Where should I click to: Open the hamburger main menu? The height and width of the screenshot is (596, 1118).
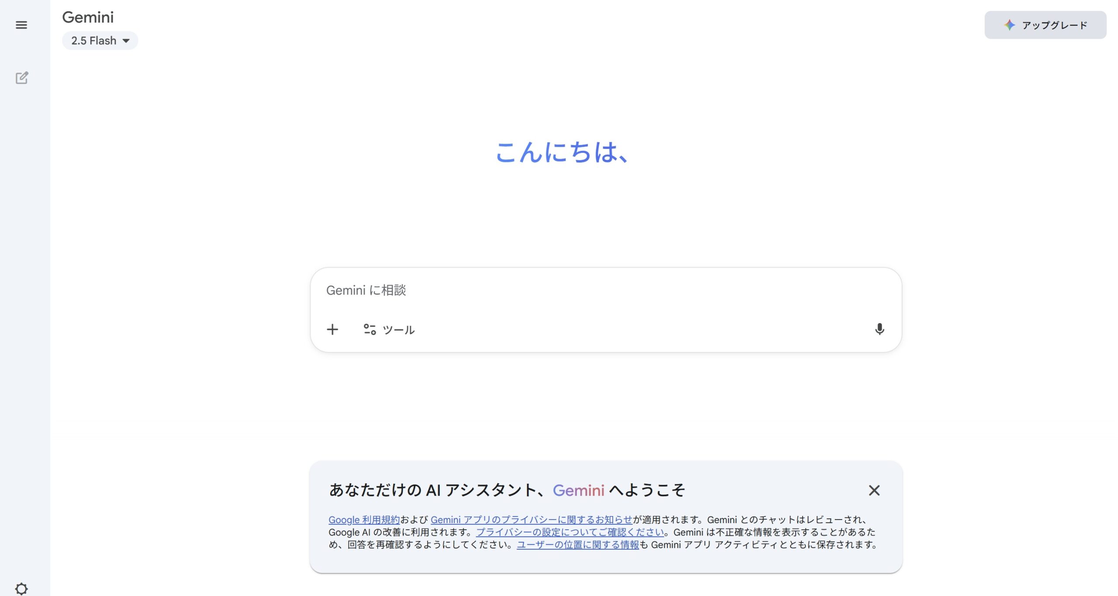(x=21, y=25)
